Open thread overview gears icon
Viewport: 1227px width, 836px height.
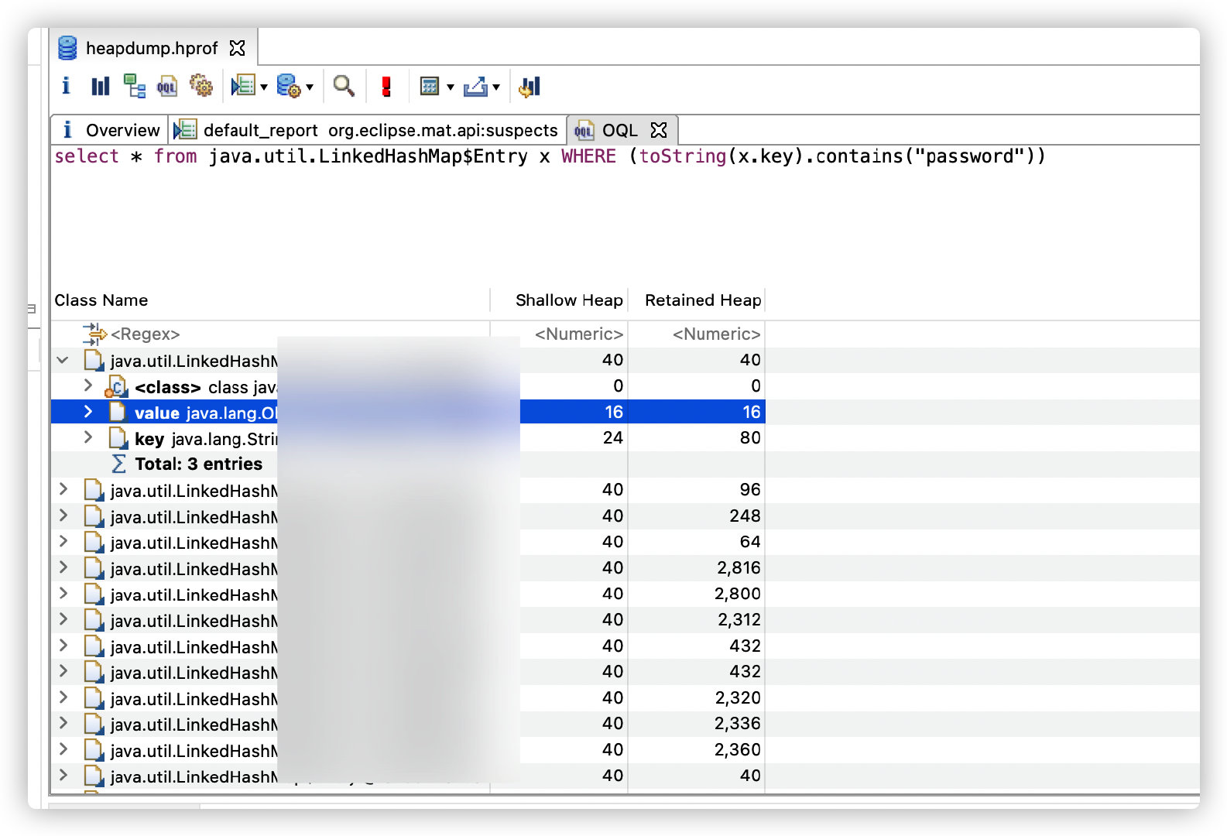tap(201, 86)
